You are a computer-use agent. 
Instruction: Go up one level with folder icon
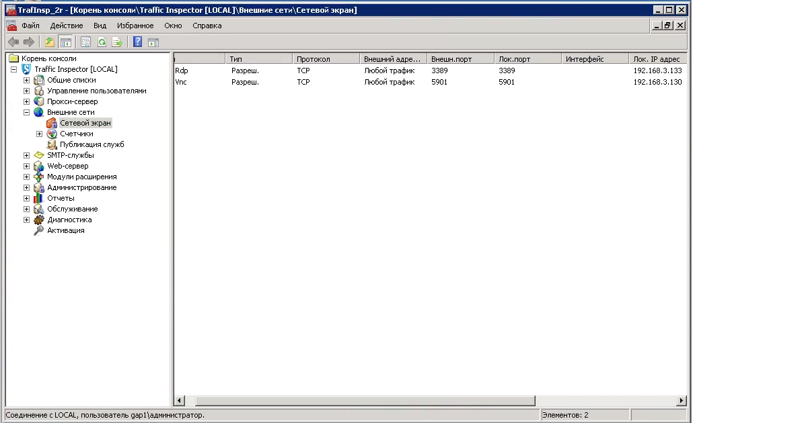[50, 42]
